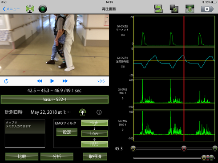
Task: Select the hasui - 522-1 recording bar
Action: tap(55, 99)
